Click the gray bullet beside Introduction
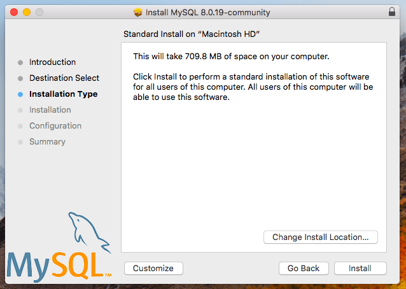The height and width of the screenshot is (289, 406). coord(20,62)
